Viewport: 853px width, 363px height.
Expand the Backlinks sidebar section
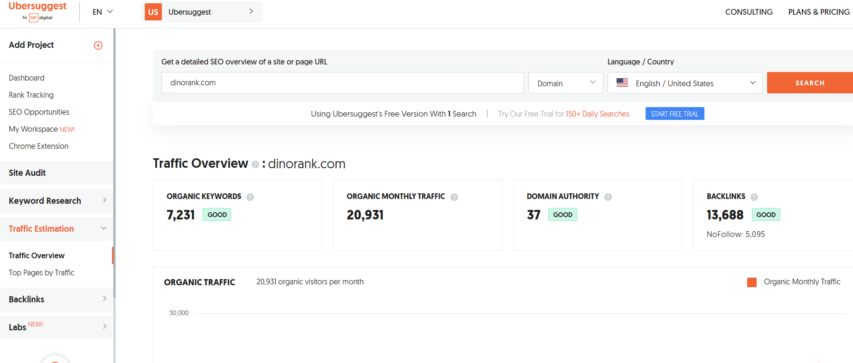(57, 299)
